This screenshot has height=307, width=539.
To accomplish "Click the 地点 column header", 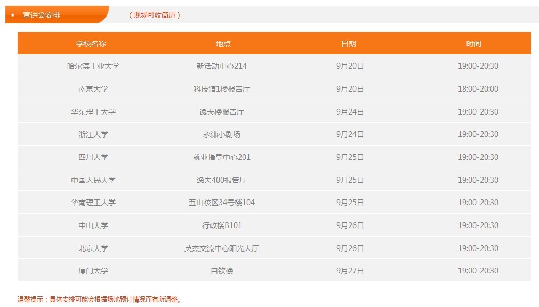I will (x=223, y=44).
